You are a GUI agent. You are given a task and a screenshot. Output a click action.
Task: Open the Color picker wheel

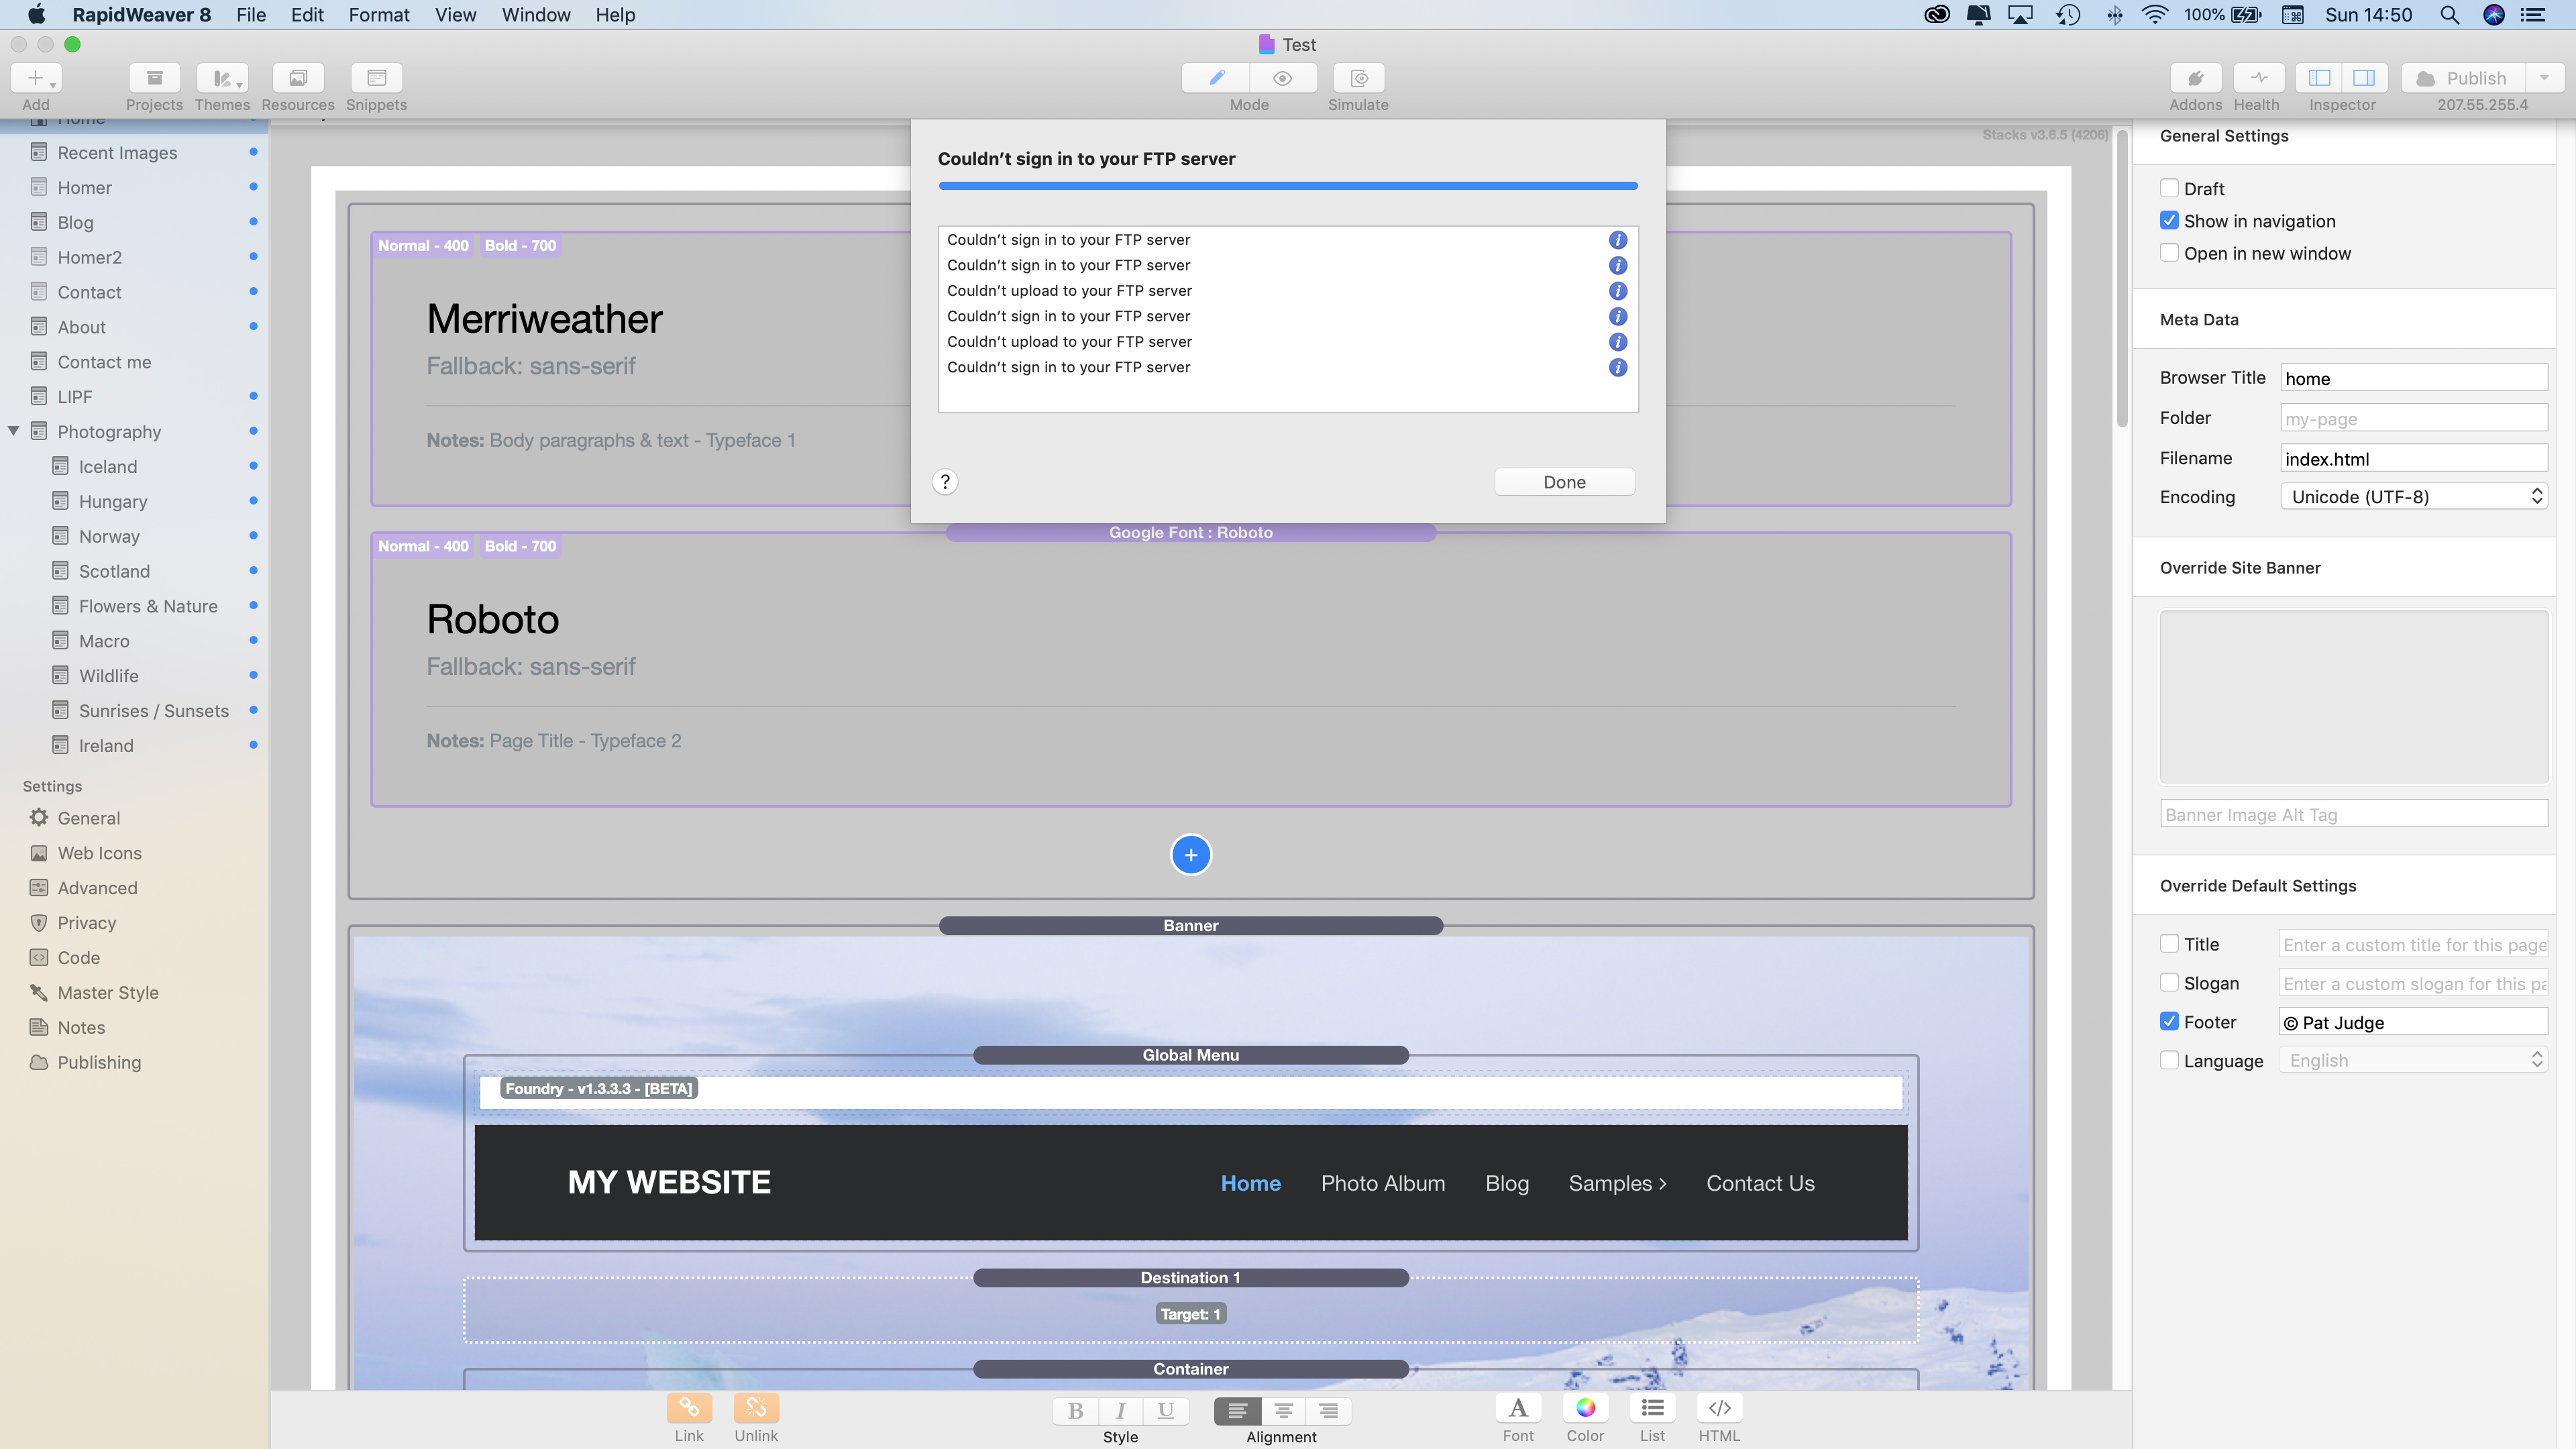pyautogui.click(x=1585, y=1408)
